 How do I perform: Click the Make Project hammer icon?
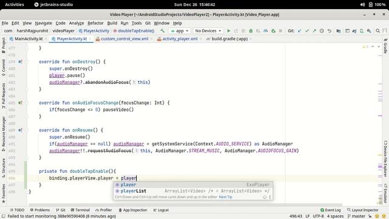162,31
